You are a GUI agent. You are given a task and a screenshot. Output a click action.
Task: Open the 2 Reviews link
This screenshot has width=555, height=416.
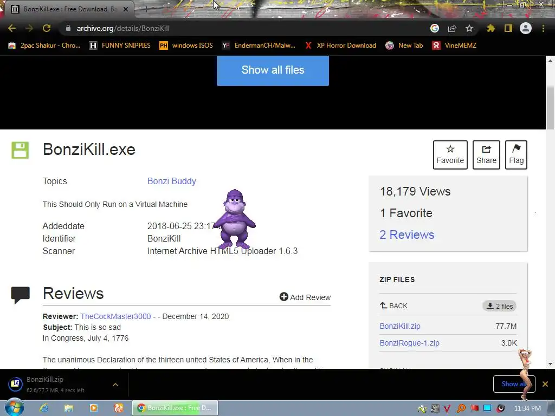click(406, 235)
